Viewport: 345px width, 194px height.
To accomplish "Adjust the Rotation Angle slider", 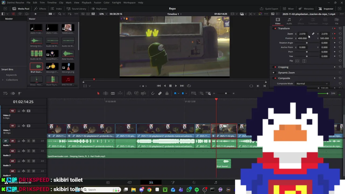I will pyautogui.click(x=307, y=43).
